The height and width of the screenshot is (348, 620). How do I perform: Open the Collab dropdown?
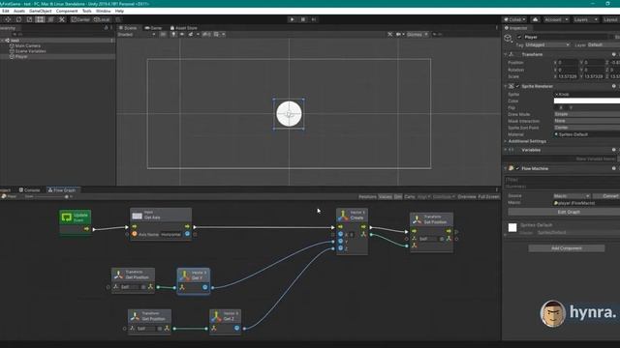[514, 19]
